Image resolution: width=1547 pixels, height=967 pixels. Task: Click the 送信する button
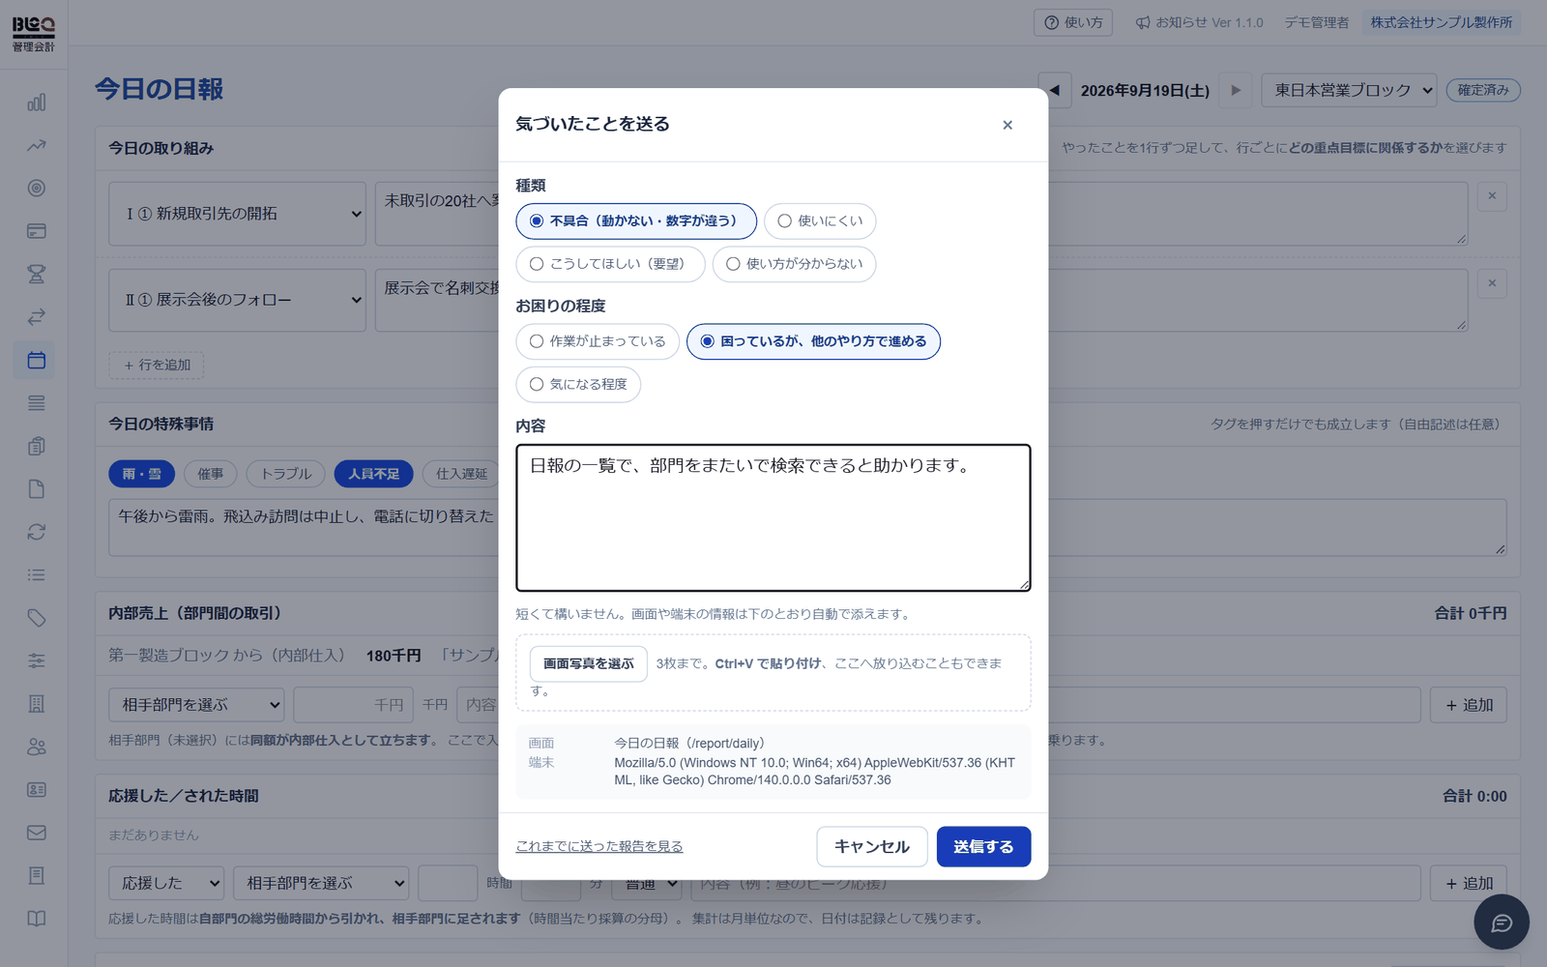click(x=983, y=847)
